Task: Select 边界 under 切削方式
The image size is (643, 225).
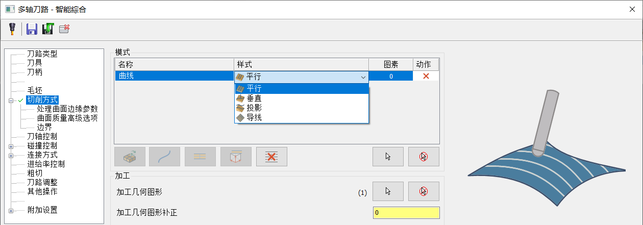Action: 44,127
